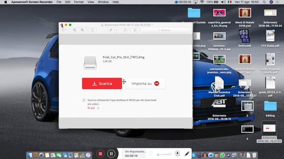Click the Italian flag input menu
Image resolution: width=284 pixels, height=159 pixels.
tap(230, 2)
